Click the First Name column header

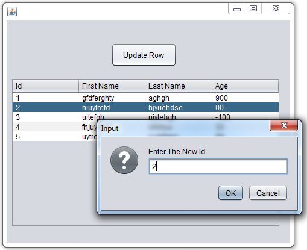click(112, 86)
